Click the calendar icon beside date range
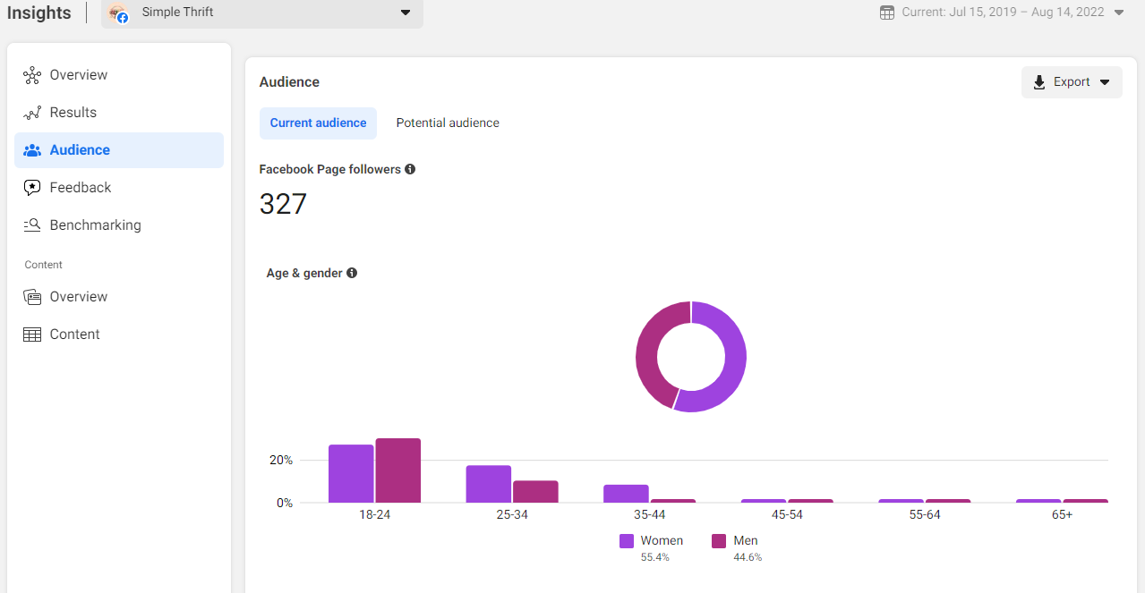This screenshot has height=593, width=1145. click(x=887, y=13)
